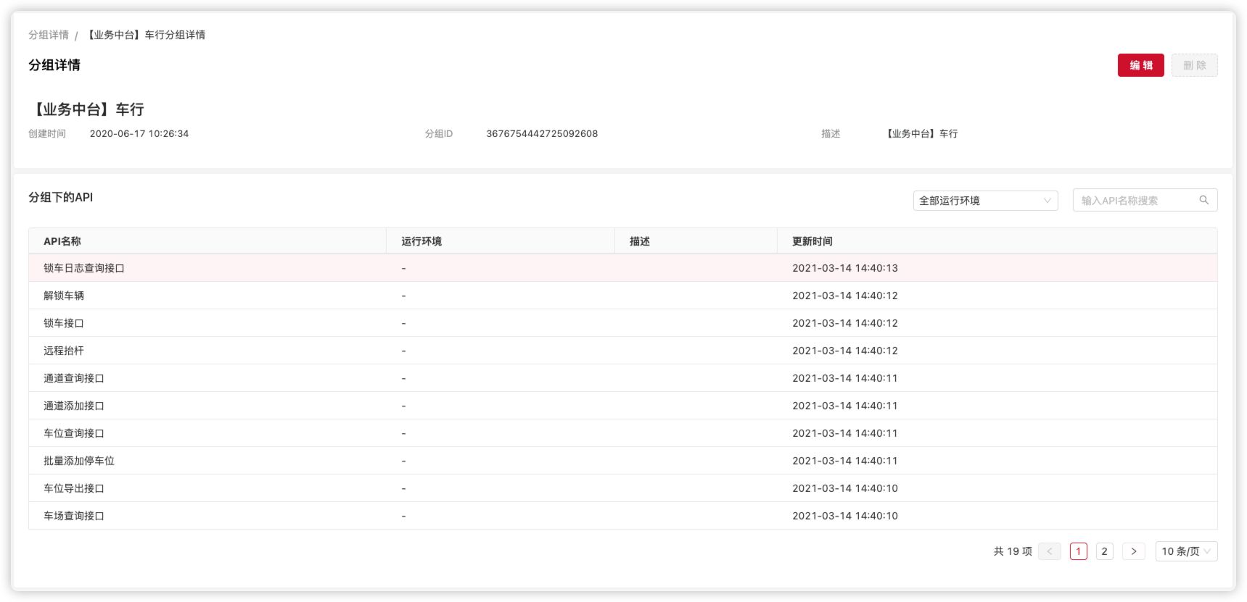Select the 解锁车辆 API row
The width and height of the screenshot is (1247, 602).
64,296
